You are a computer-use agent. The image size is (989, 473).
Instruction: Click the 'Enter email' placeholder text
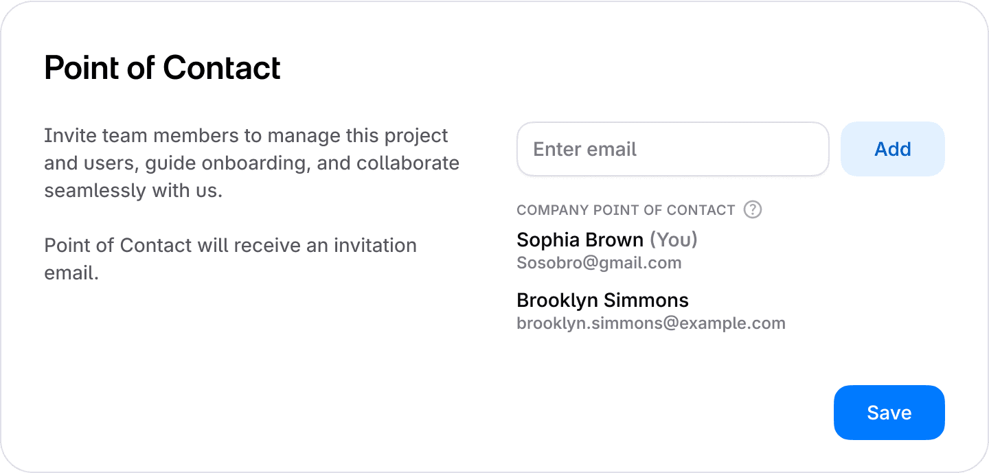585,149
